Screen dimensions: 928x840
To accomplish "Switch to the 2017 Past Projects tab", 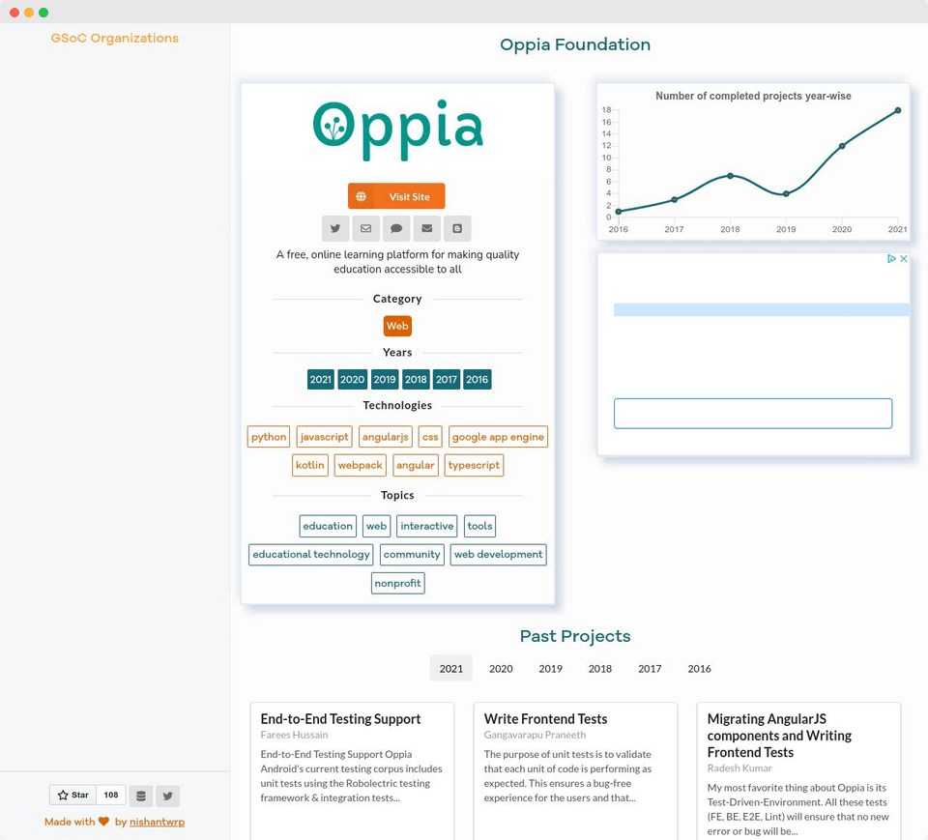I will point(650,668).
